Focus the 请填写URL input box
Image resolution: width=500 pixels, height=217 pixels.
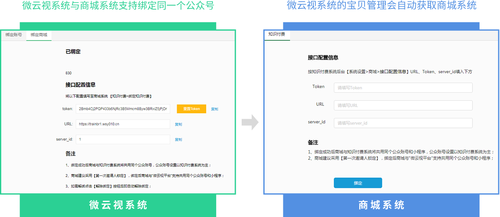[x=402, y=105]
